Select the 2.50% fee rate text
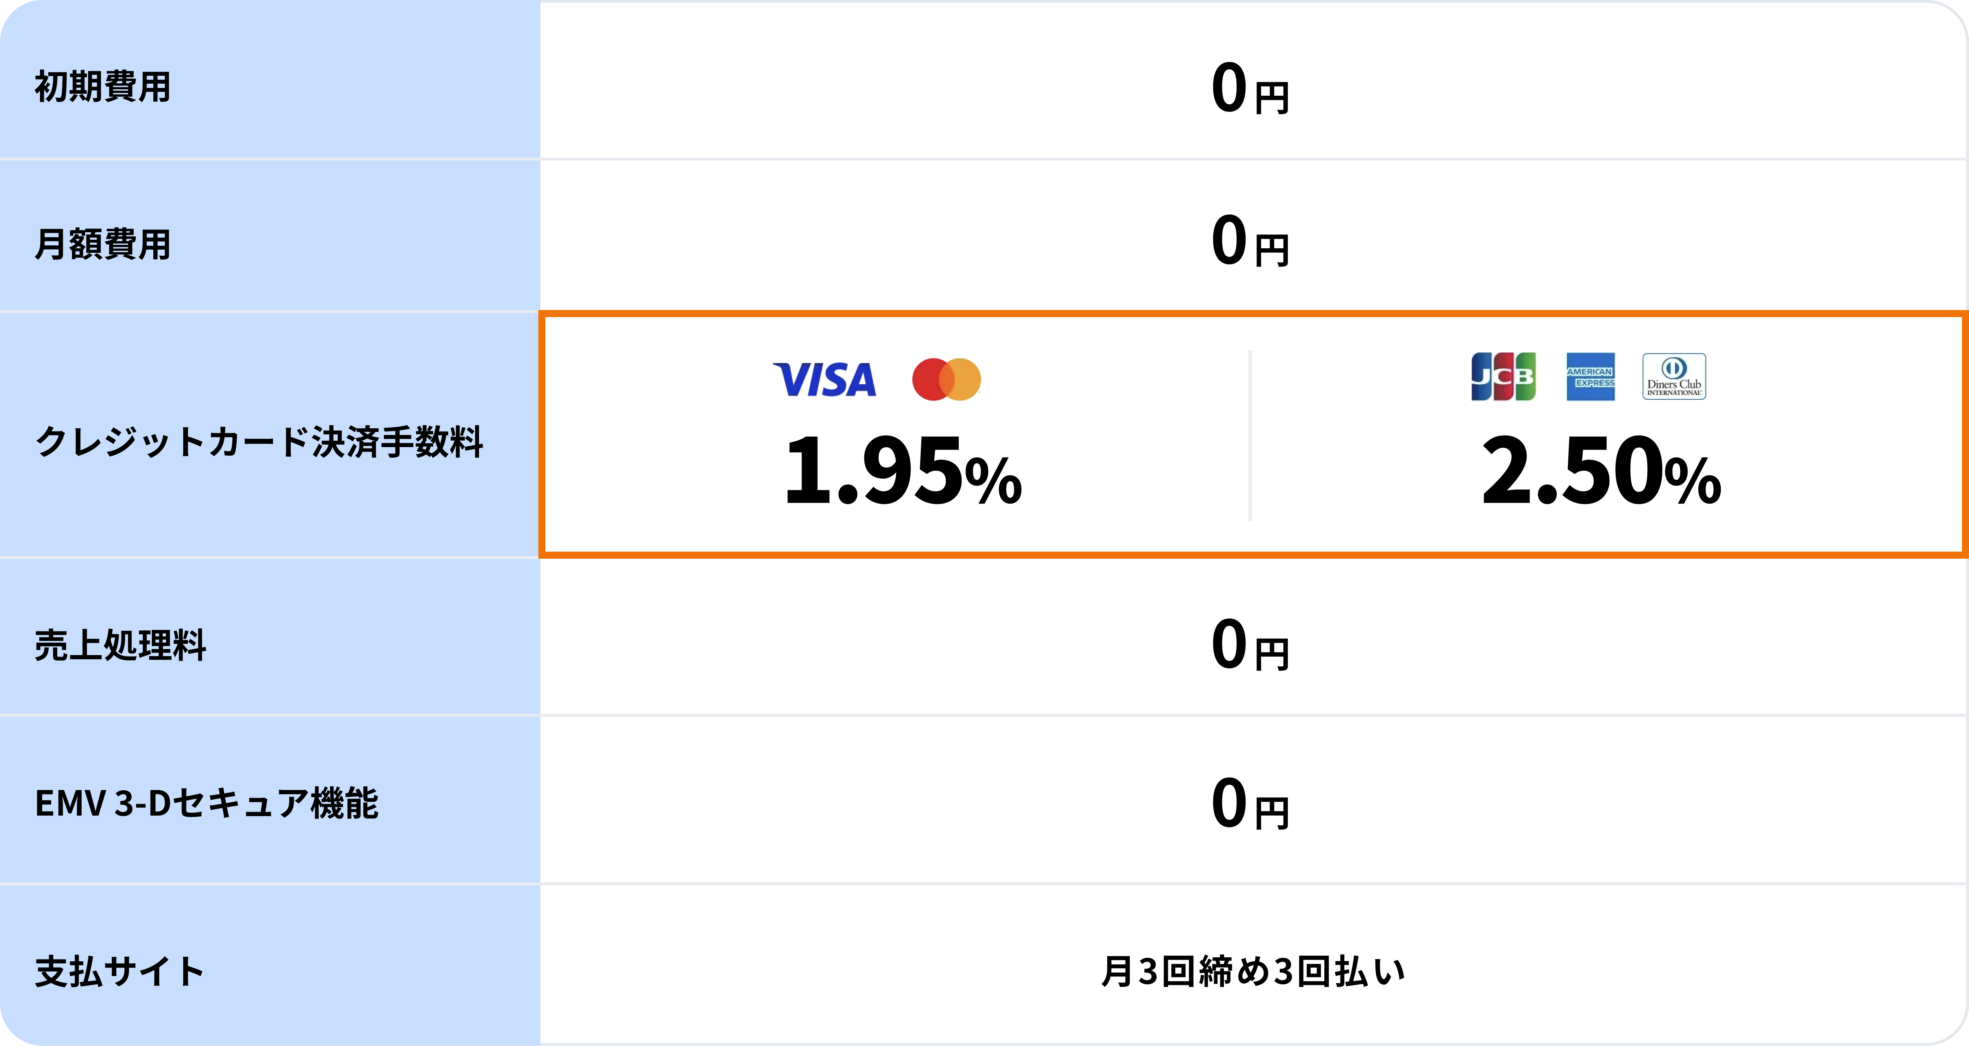 pyautogui.click(x=1601, y=471)
